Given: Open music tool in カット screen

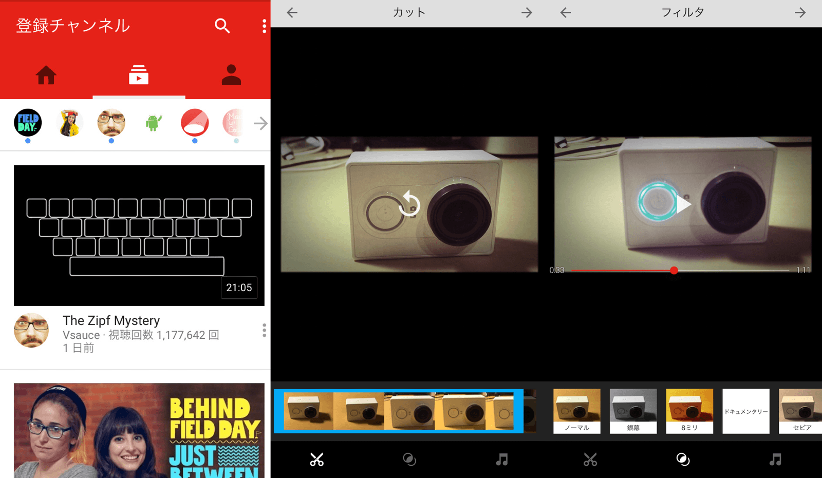Looking at the screenshot, I should tap(502, 460).
